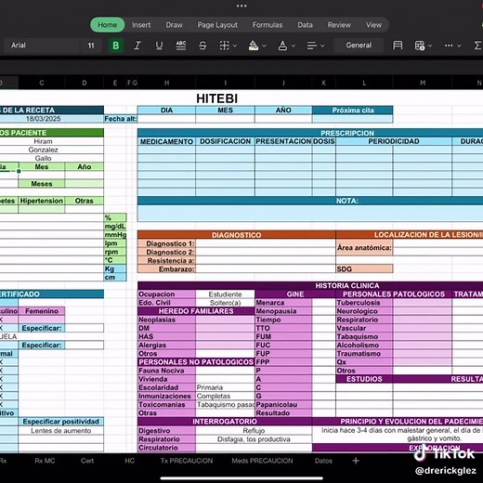The width and height of the screenshot is (483, 483).
Task: Select the Femenino cell
Action: coord(42,311)
